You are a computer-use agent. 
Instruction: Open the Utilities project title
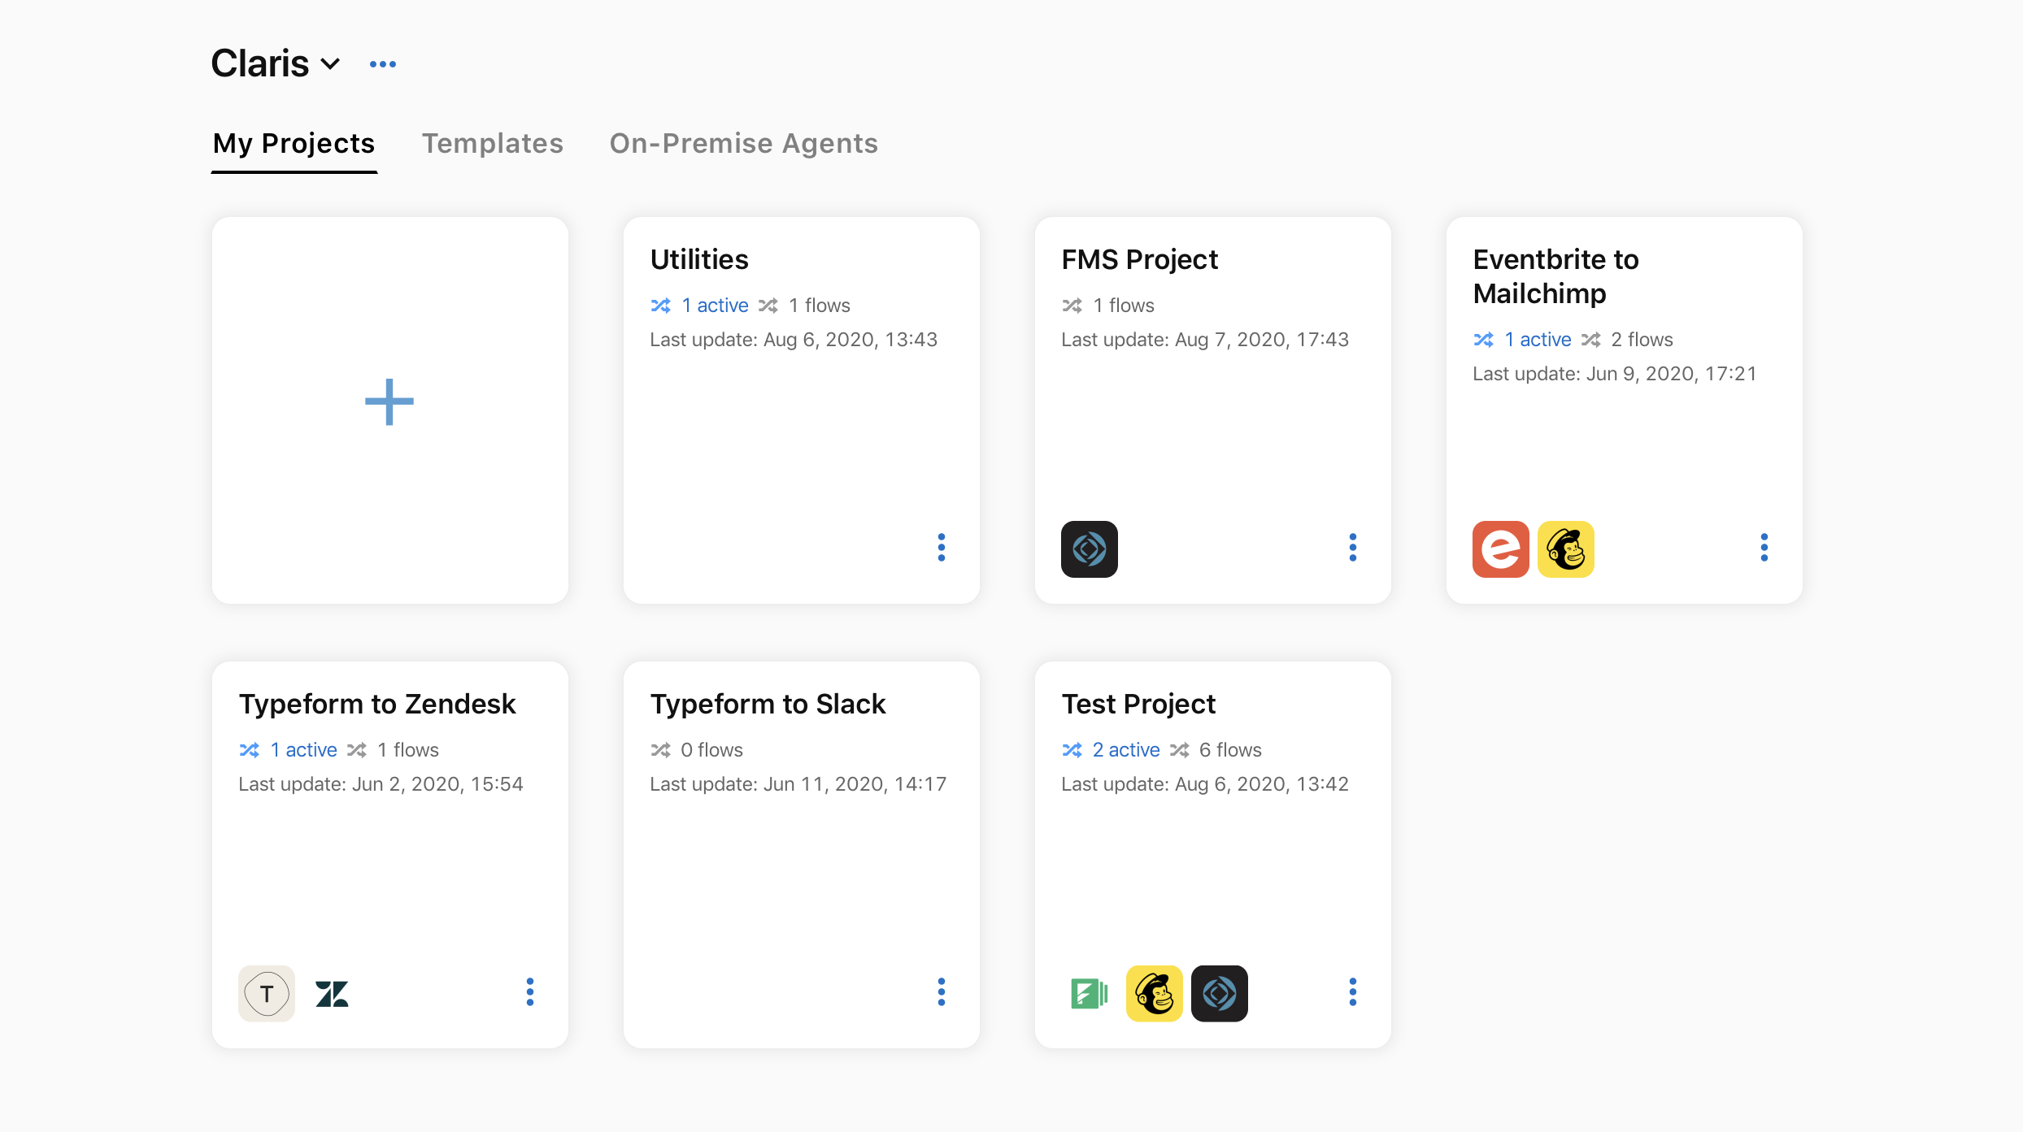(x=698, y=259)
